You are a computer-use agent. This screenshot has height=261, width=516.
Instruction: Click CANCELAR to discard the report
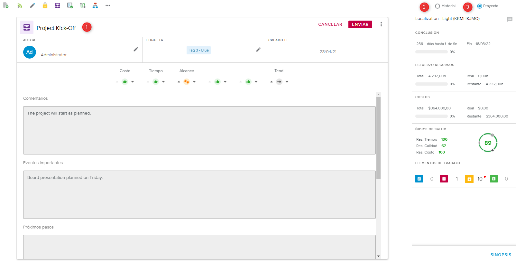tap(330, 24)
